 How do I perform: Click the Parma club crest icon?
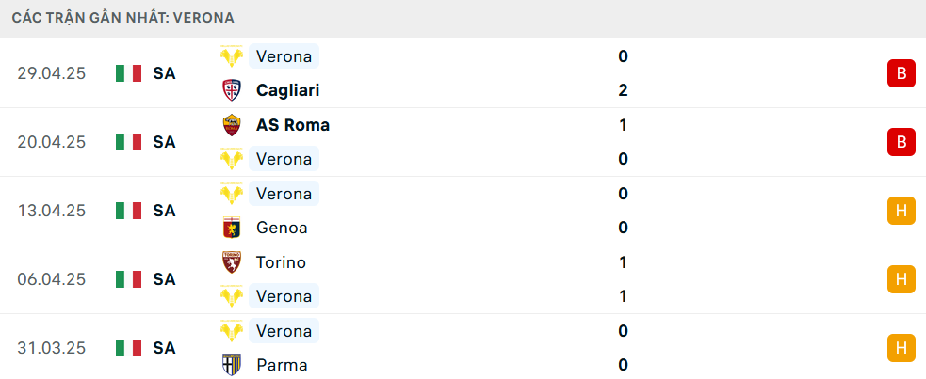tap(232, 365)
